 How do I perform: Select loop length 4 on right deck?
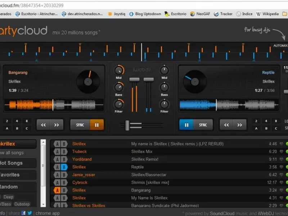[266, 121]
